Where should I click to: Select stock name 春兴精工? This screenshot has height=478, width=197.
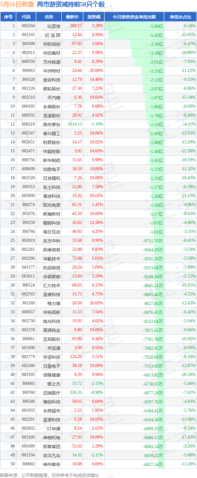tap(52, 133)
